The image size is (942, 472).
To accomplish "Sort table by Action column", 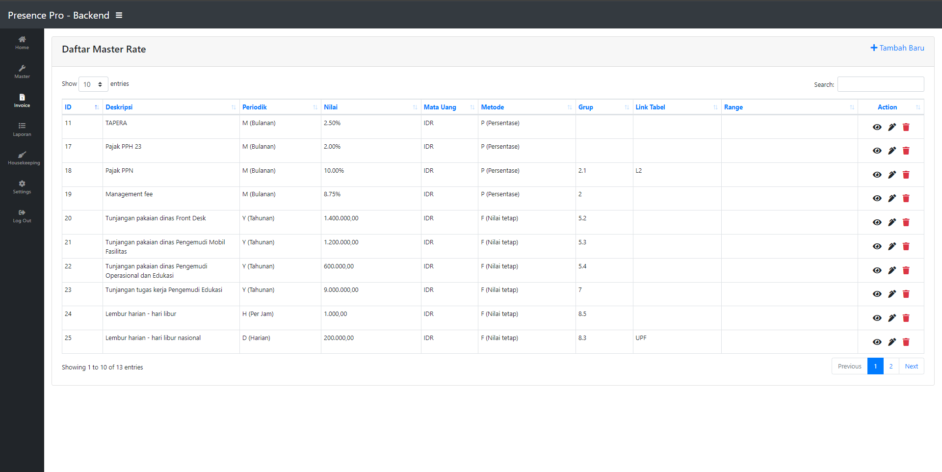I will pyautogui.click(x=891, y=107).
